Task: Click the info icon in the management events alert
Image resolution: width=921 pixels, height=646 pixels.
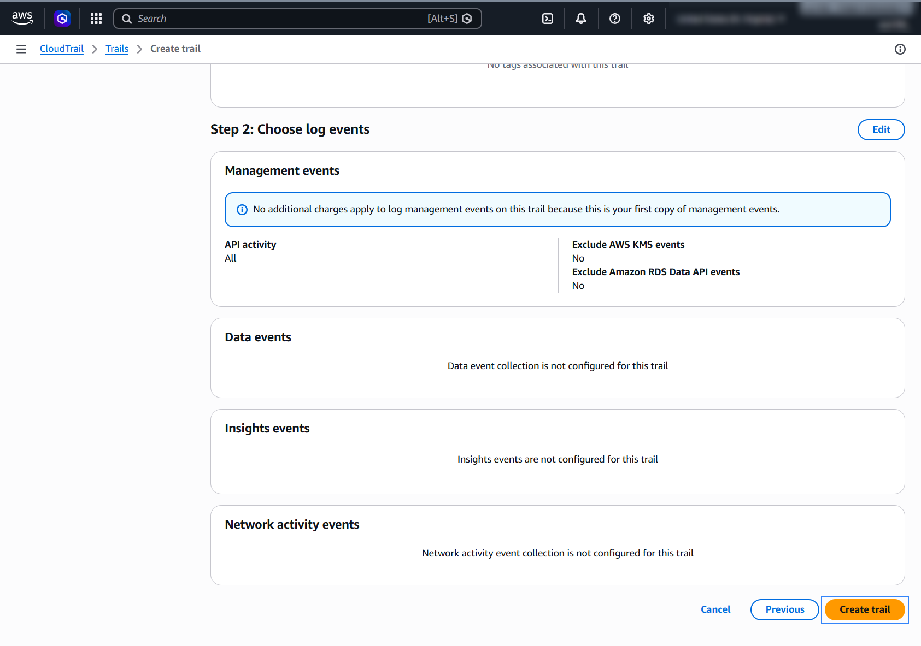Action: click(x=242, y=210)
